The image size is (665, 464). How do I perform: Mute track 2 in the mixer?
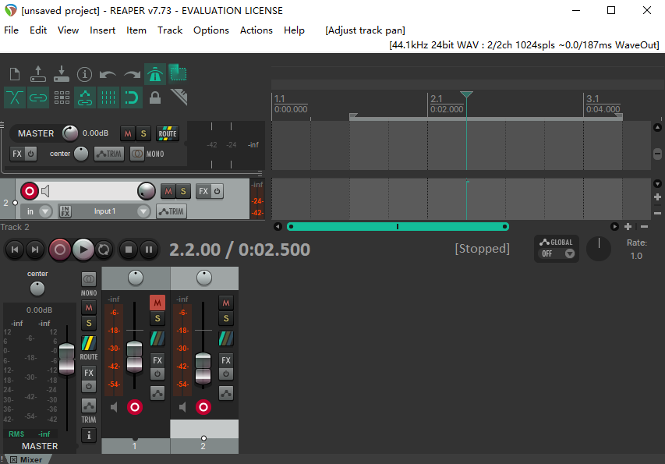tap(226, 303)
